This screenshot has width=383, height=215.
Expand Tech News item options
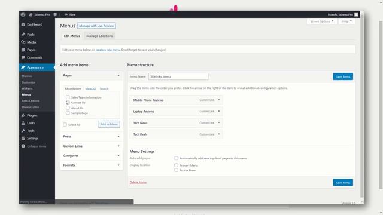coord(219,123)
